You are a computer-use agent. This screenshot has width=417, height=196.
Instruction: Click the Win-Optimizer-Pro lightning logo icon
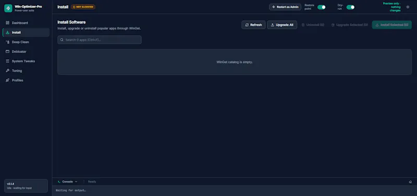(x=8, y=8)
